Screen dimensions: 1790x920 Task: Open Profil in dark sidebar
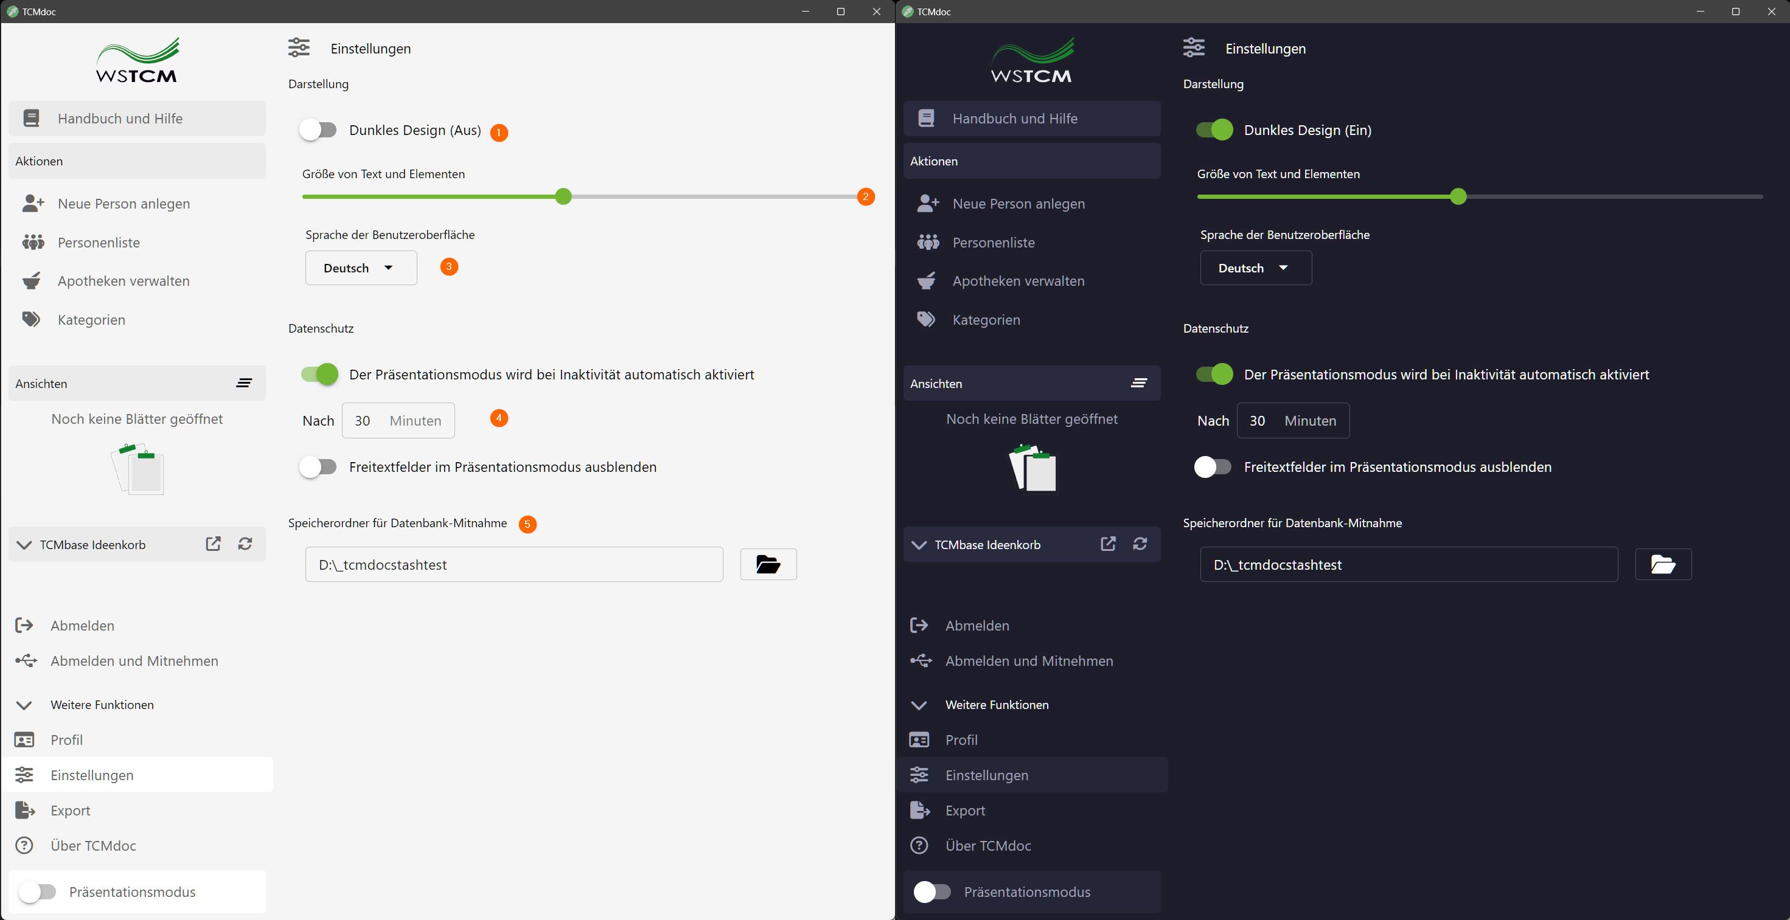(961, 739)
